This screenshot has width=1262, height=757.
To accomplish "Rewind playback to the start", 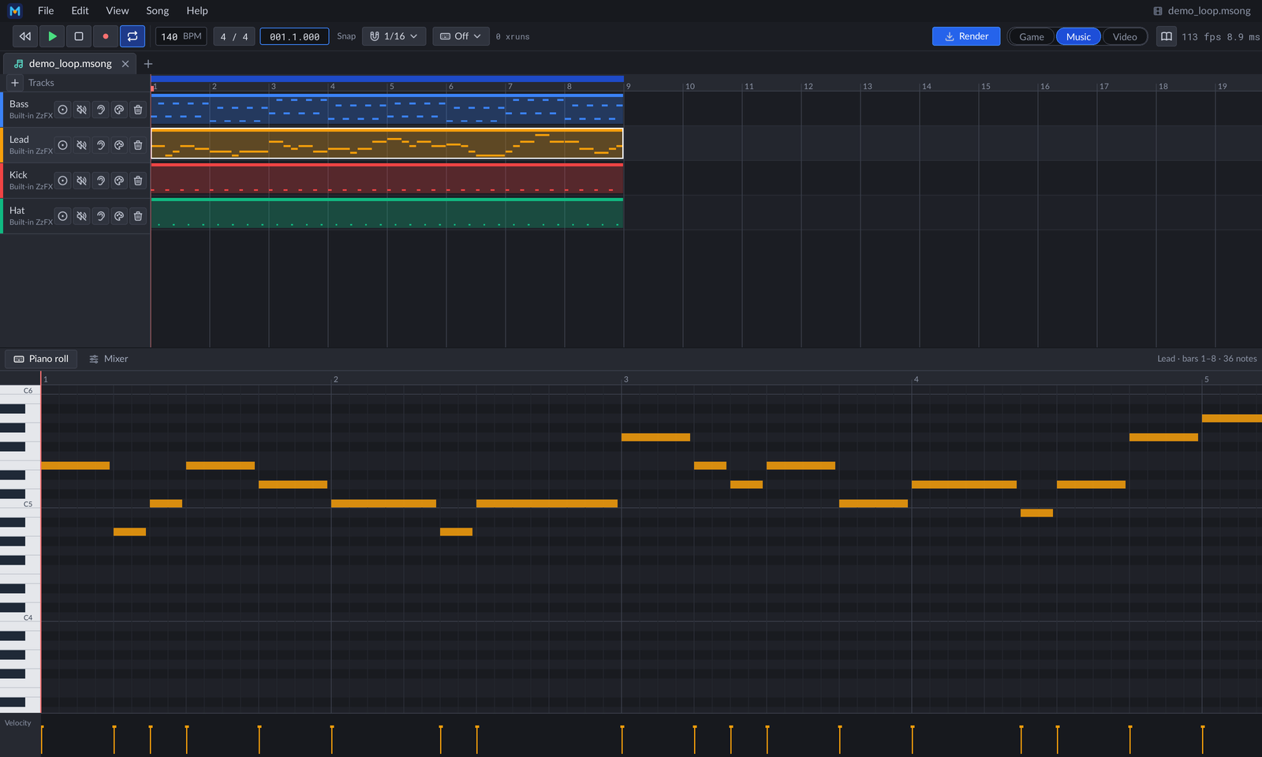I will click(x=25, y=36).
